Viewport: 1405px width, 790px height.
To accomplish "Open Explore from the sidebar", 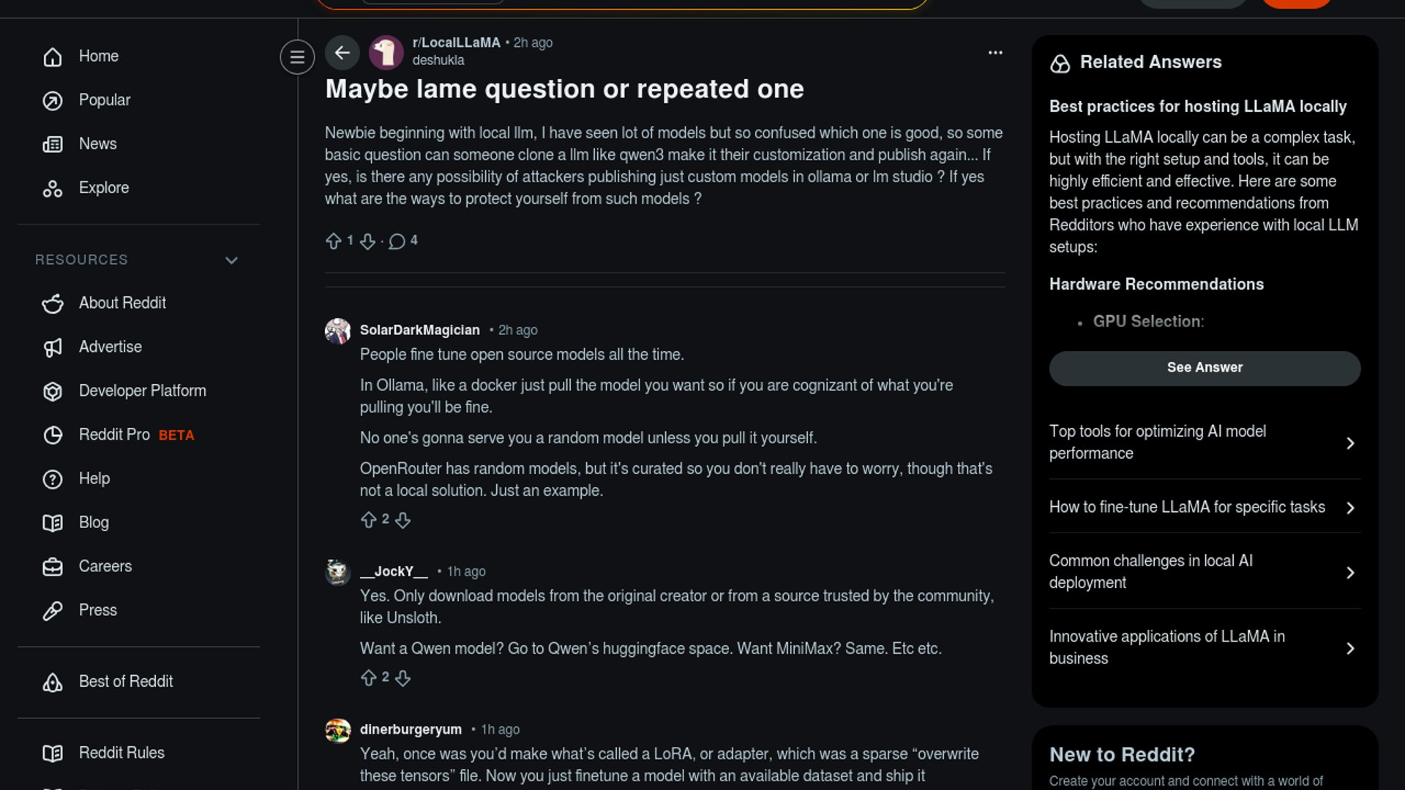I will tap(103, 188).
